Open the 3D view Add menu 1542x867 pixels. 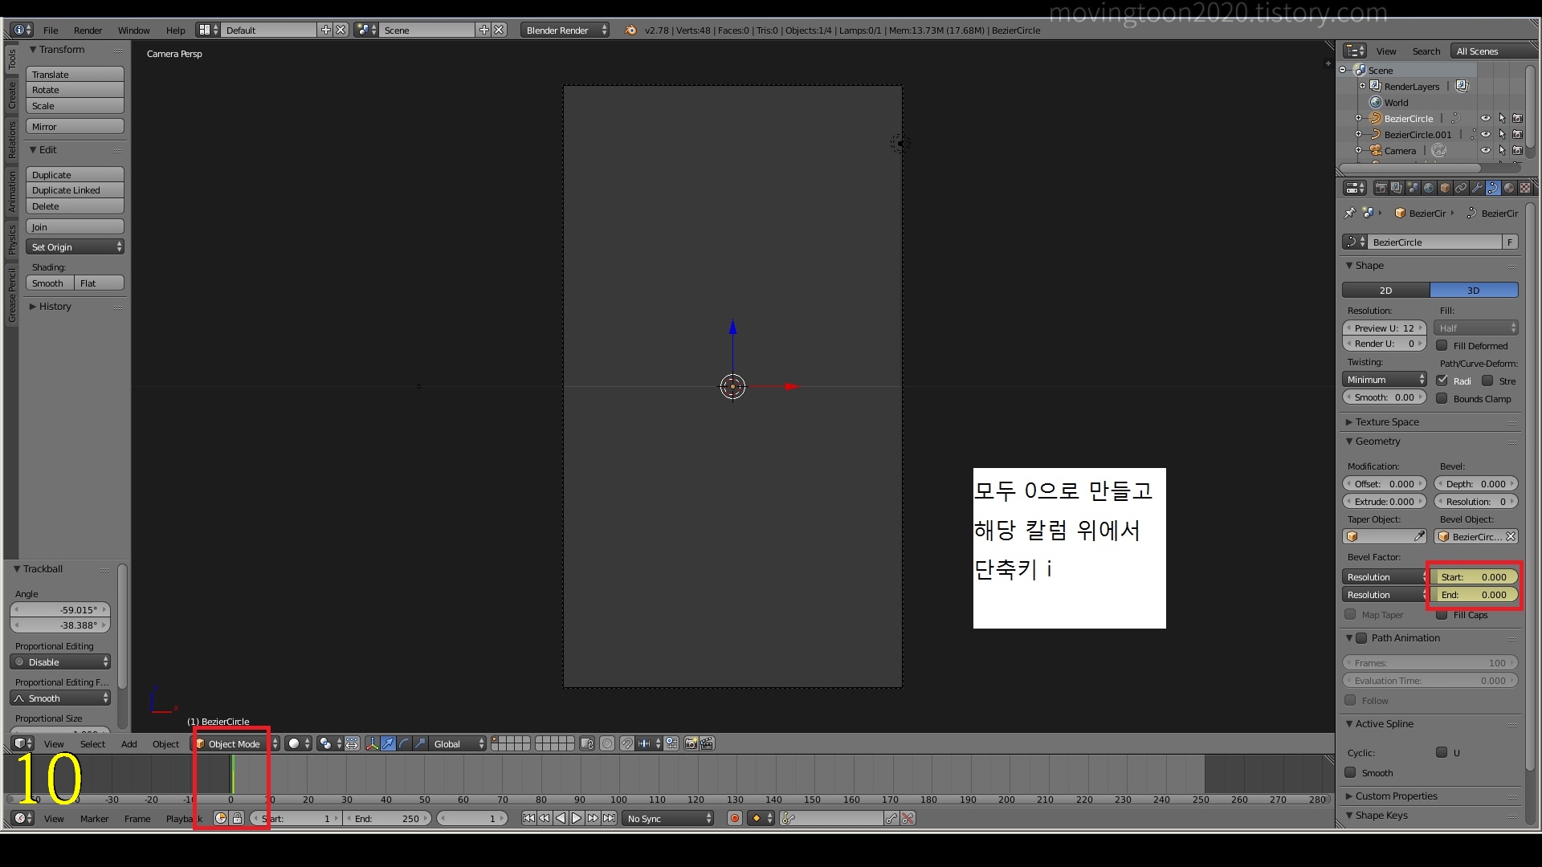[128, 743]
